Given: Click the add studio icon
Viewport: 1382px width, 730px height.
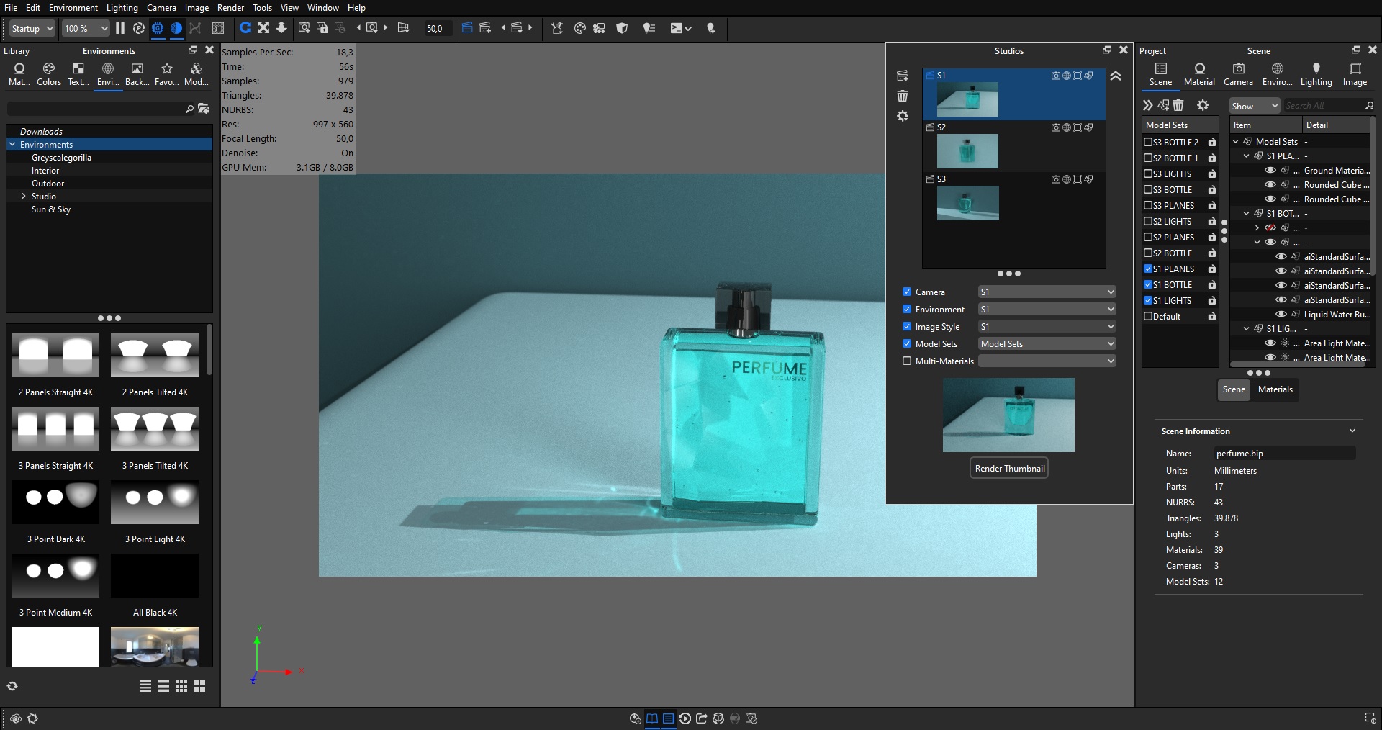Looking at the screenshot, I should pos(903,76).
